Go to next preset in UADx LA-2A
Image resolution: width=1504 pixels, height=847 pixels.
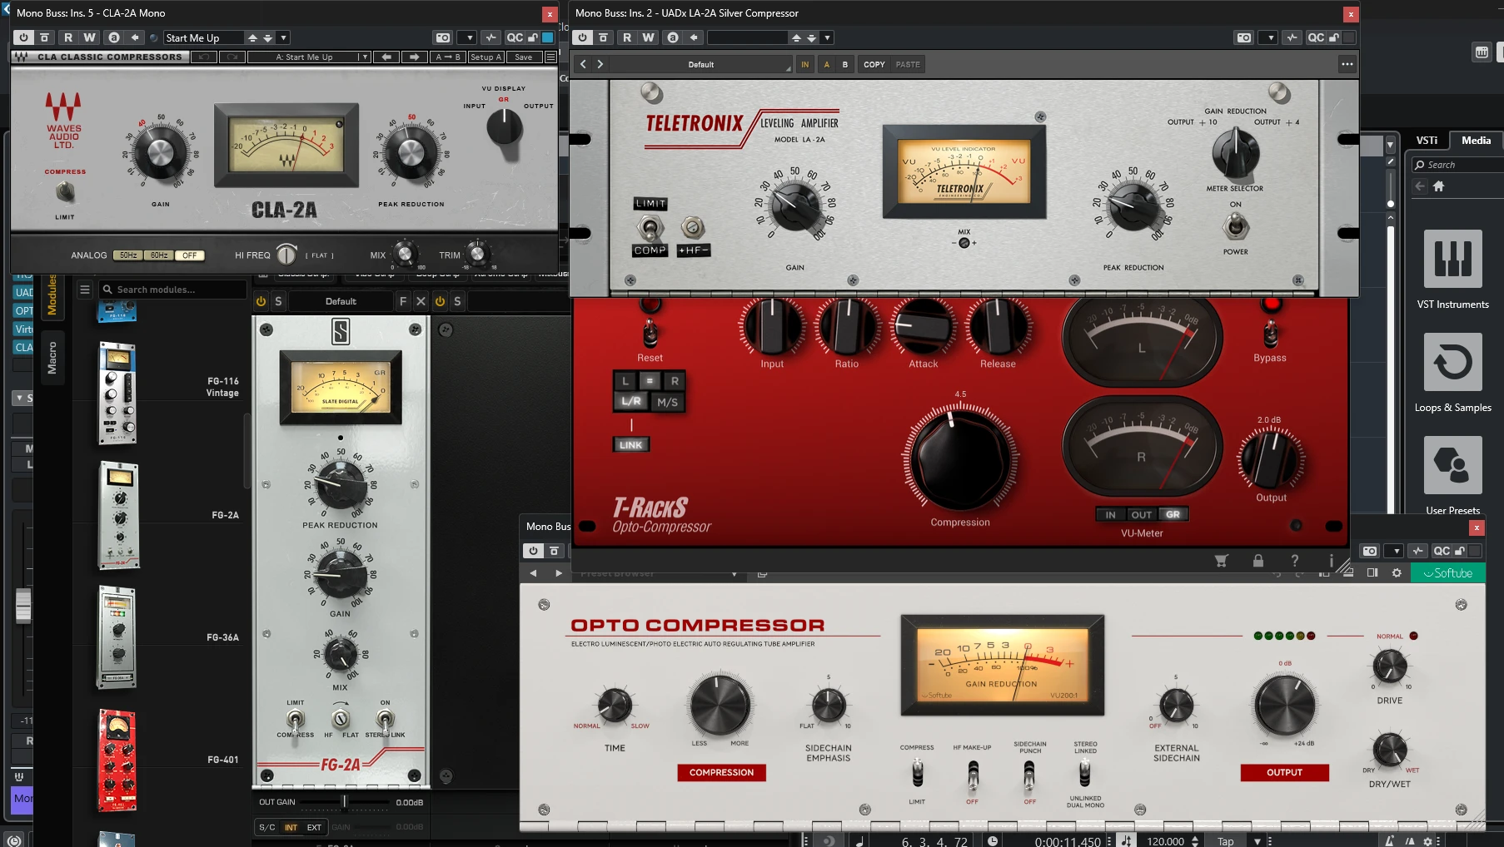pos(600,64)
